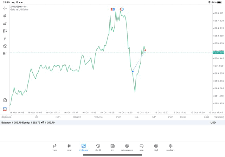This screenshot has width=225, height=157.
Task: Select the crosshair tool in left toolbar
Action: point(5,8)
